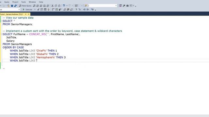Collapse the SELECT * code outline block

tap(2, 21)
